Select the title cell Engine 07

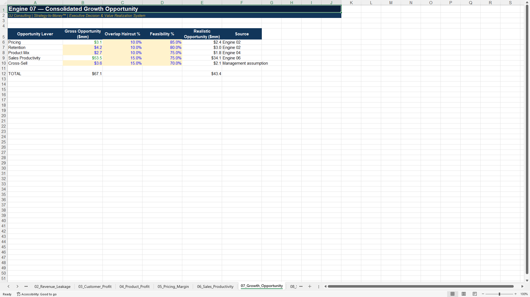(x=174, y=9)
